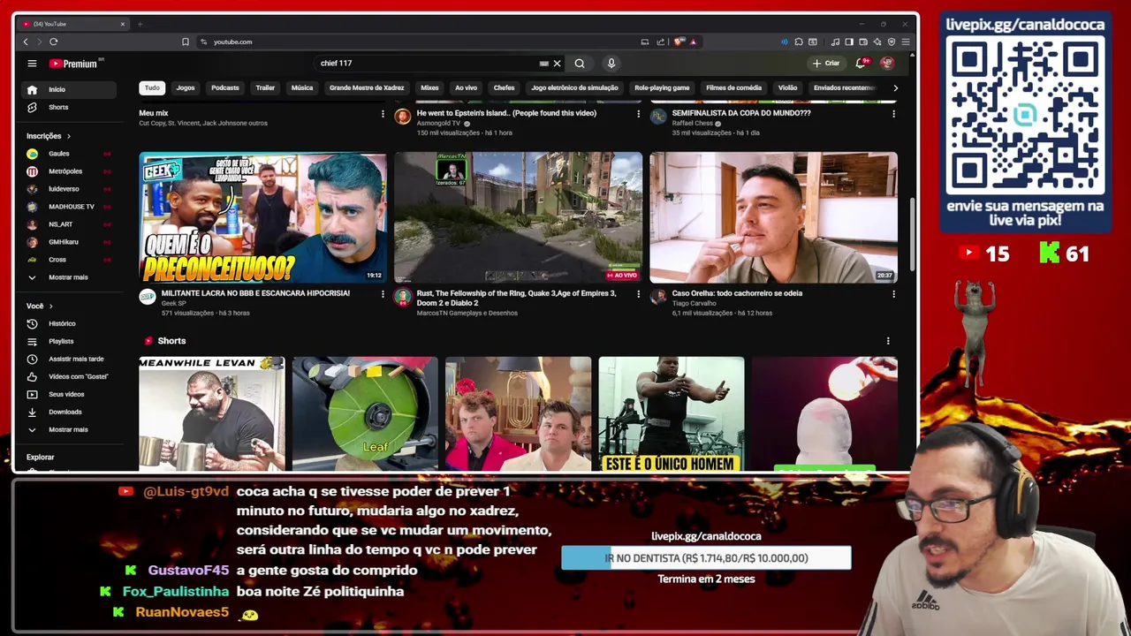Expand the Inscrições section chevron
The image size is (1131, 636).
68,136
